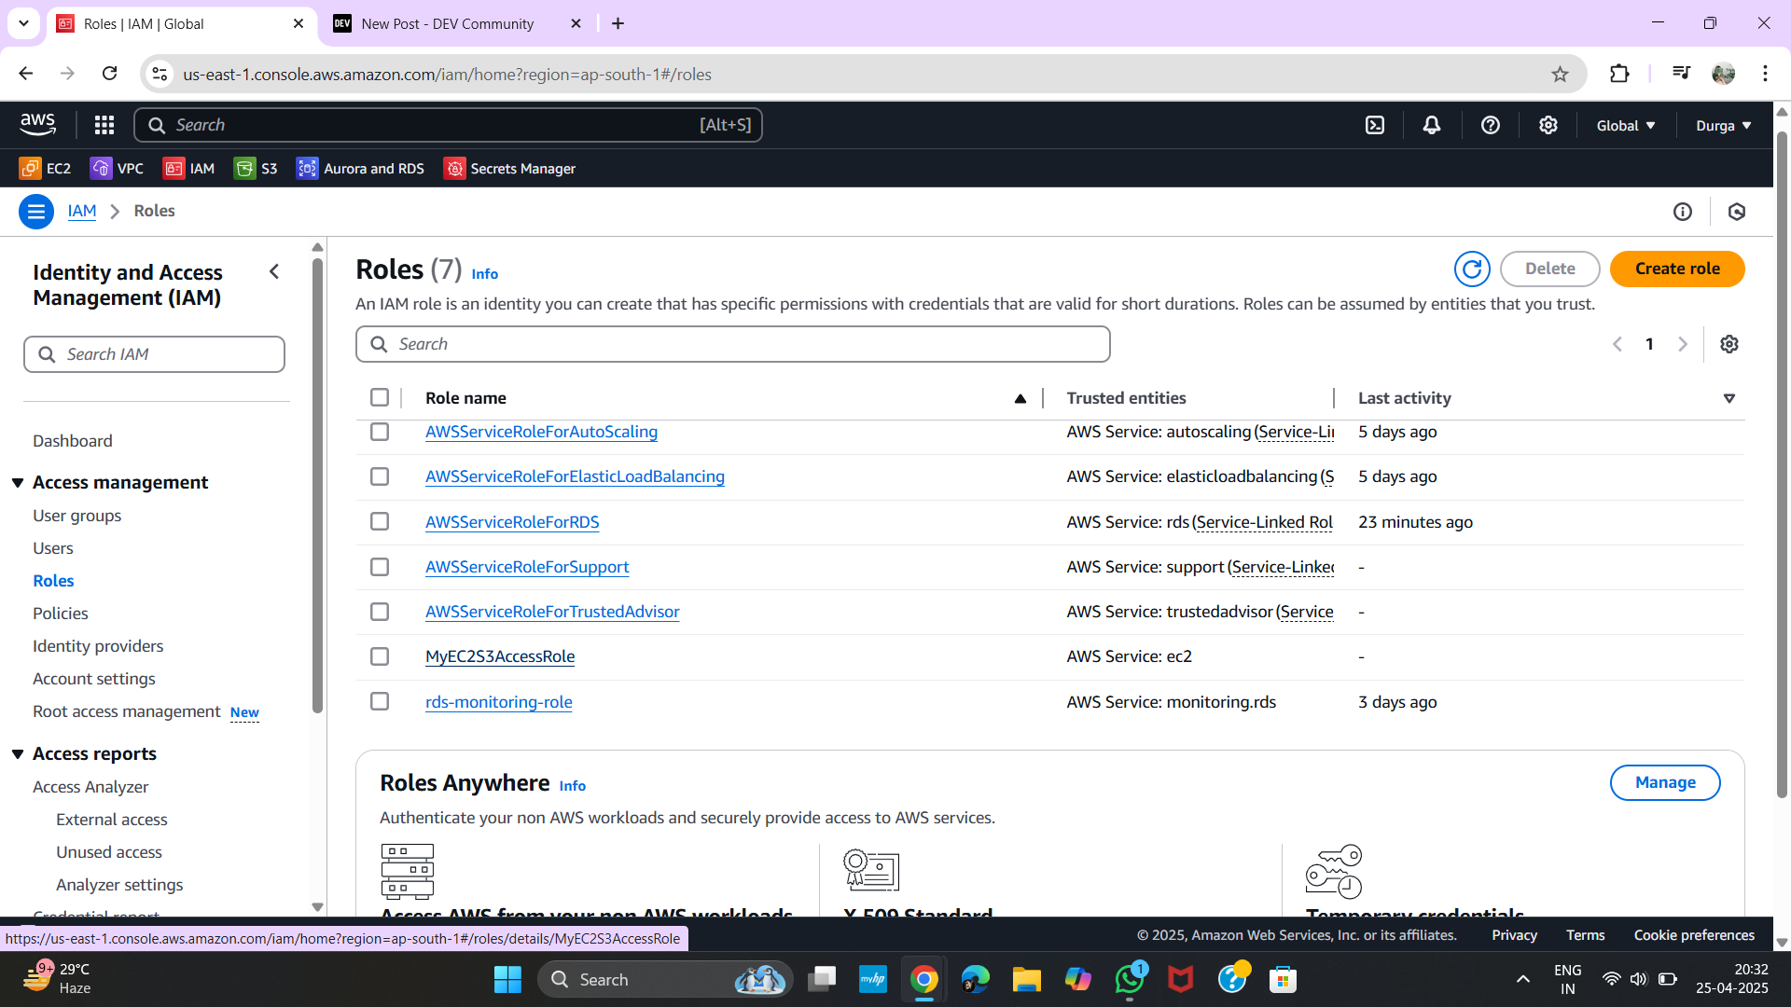Viewport: 1791px width, 1007px height.
Task: Open IAM Dashboard in sidebar
Action: [72, 441]
